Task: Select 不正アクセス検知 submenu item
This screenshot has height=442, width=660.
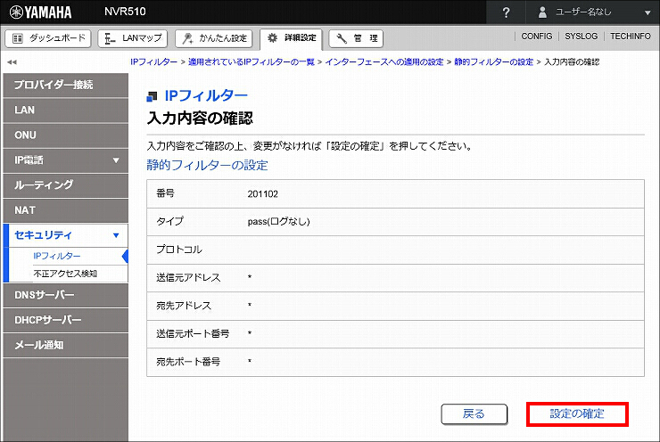Action: point(65,274)
